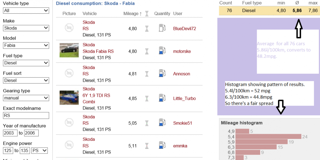Open Skoda RS link in Annoson row
The image size is (320, 160).
(x=89, y=71)
